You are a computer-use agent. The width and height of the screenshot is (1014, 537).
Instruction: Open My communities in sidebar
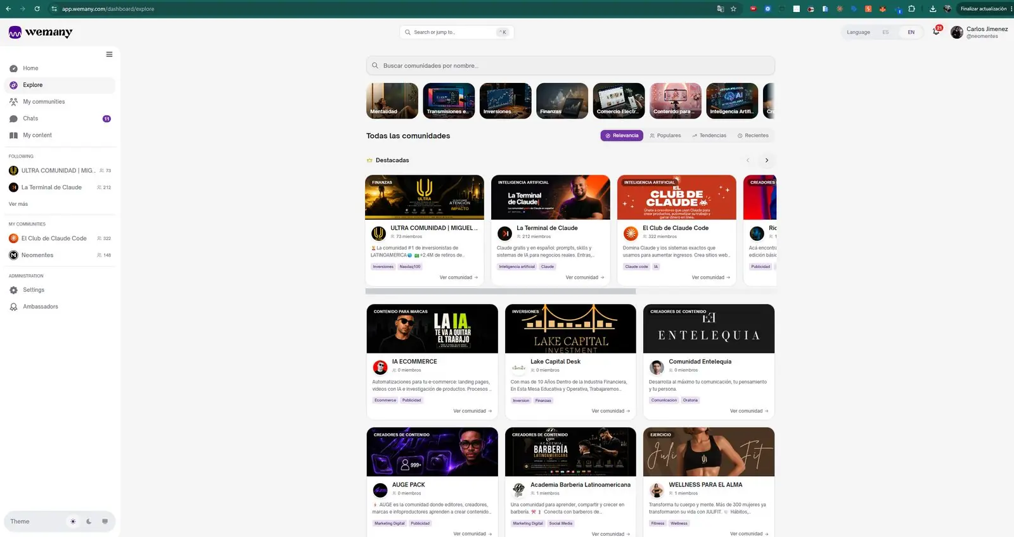[60, 102]
